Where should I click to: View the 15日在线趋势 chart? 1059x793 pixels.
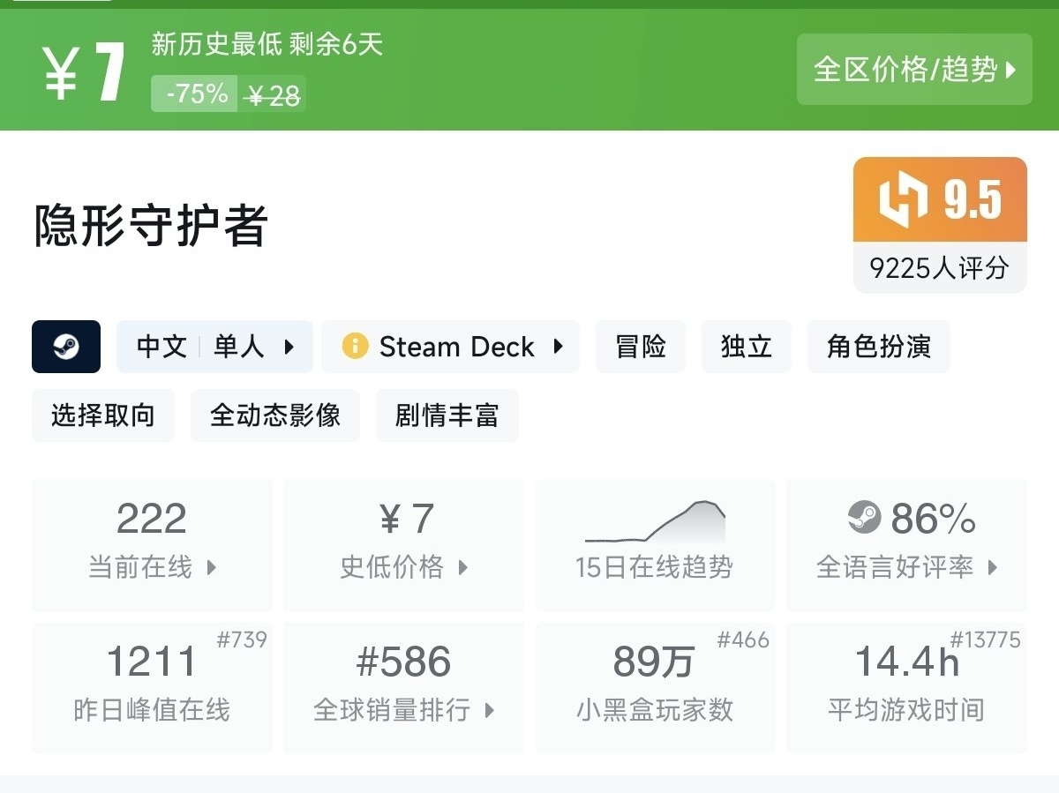point(655,544)
